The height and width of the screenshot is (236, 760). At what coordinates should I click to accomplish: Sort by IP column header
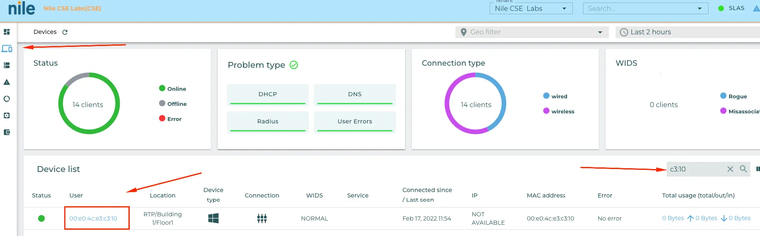point(475,195)
